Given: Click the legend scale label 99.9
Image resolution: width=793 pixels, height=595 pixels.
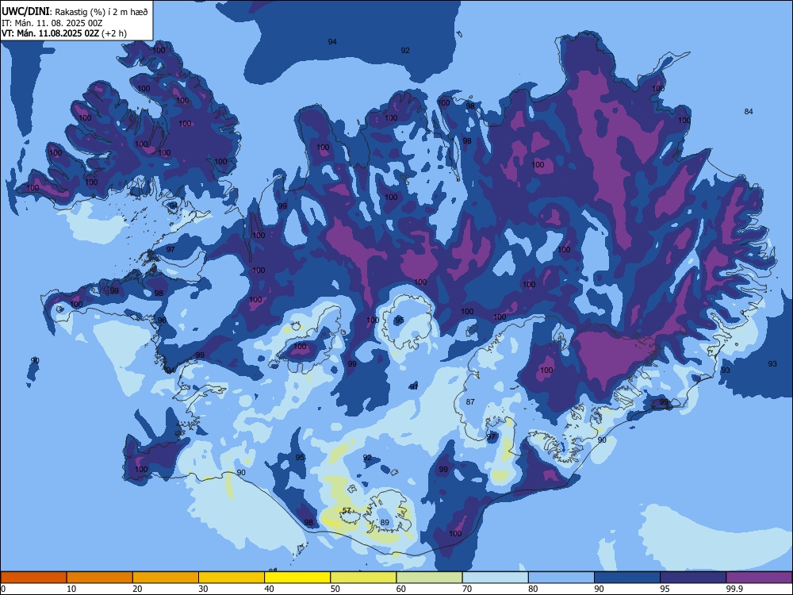Looking at the screenshot, I should (x=734, y=589).
